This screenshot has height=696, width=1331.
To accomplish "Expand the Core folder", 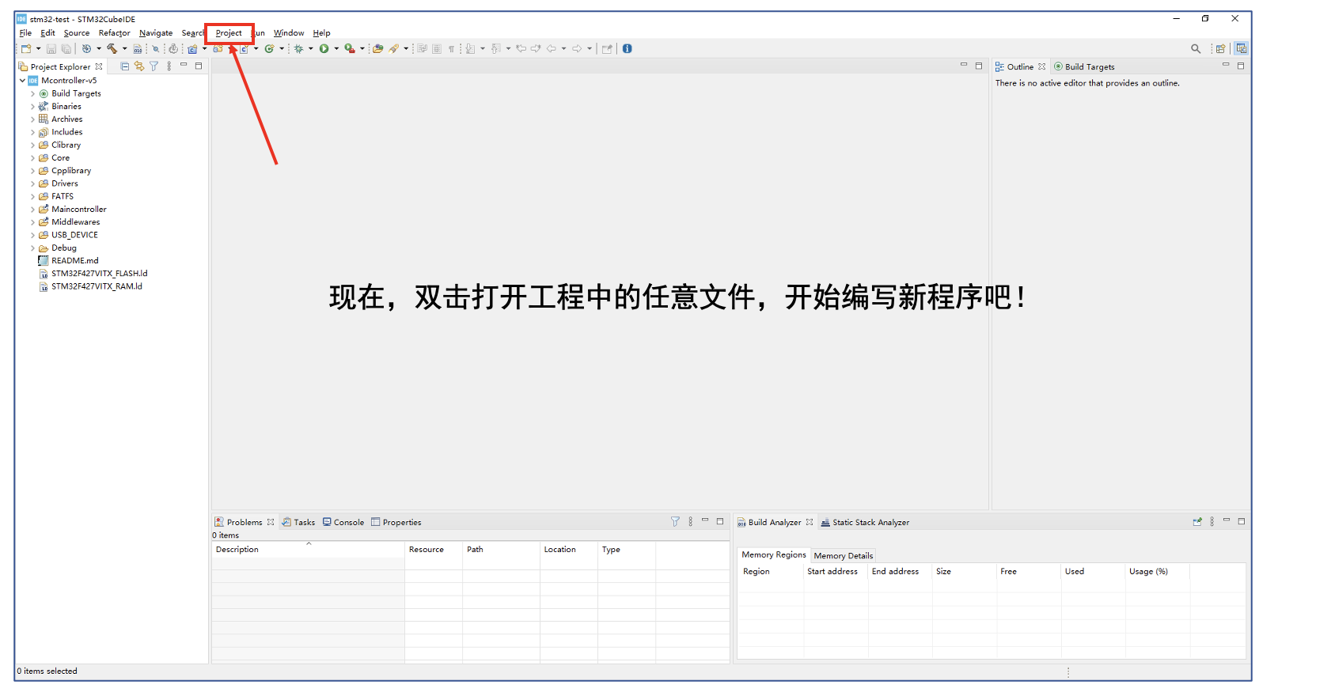I will tap(32, 158).
